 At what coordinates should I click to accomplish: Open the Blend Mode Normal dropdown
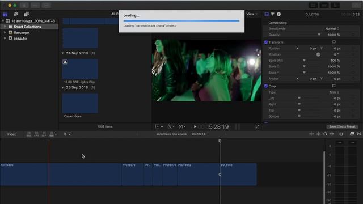point(332,29)
